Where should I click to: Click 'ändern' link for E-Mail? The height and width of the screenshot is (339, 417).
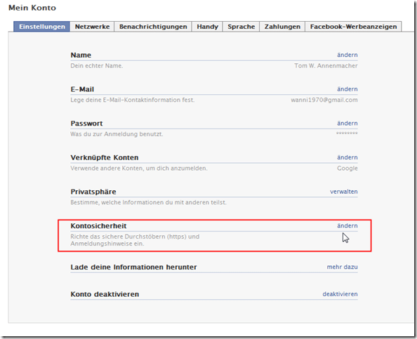(347, 89)
